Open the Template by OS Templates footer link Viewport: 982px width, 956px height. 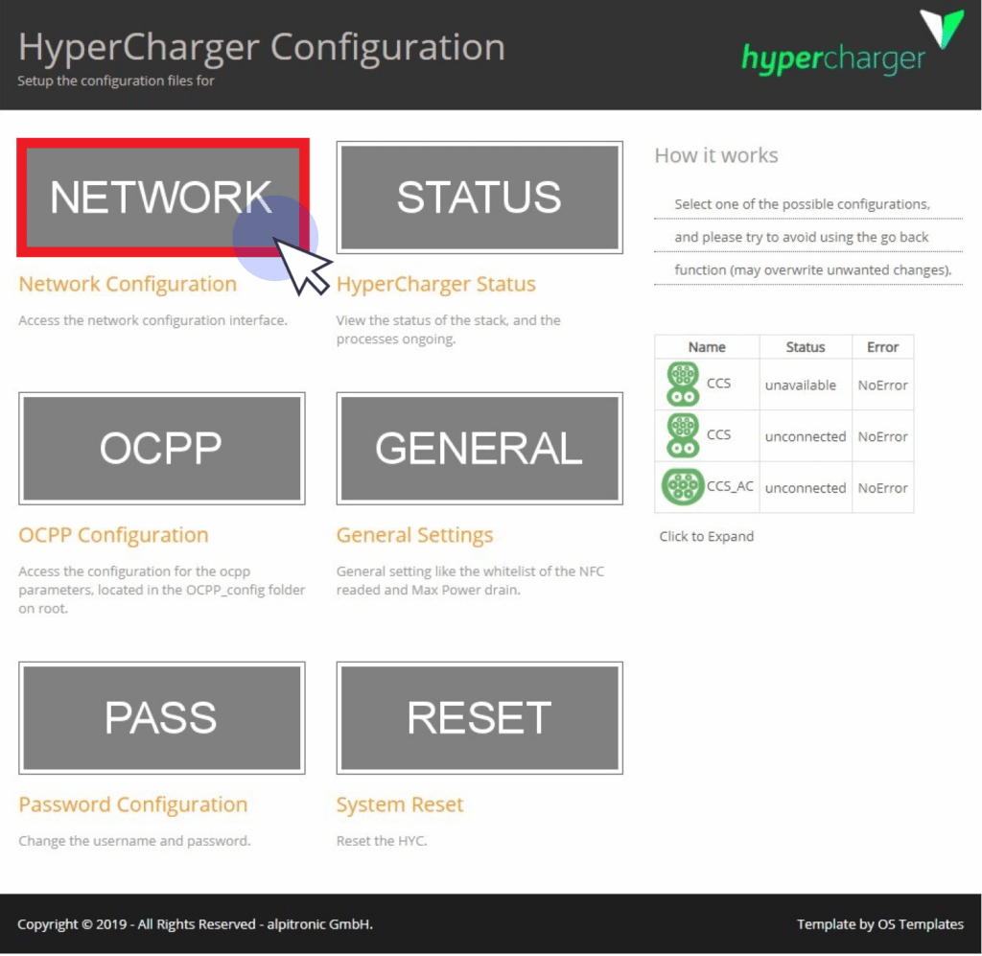[x=880, y=924]
